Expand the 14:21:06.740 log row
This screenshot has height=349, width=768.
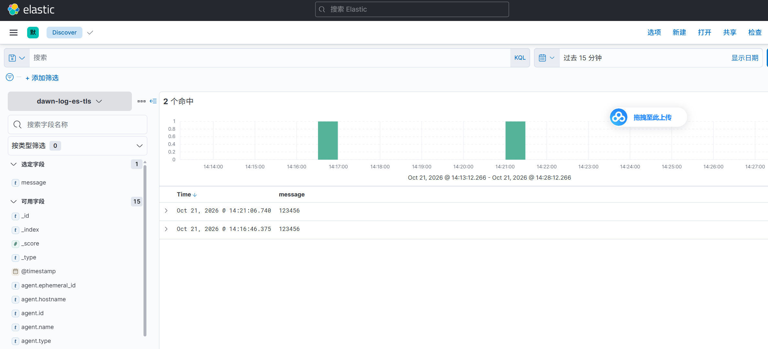166,211
